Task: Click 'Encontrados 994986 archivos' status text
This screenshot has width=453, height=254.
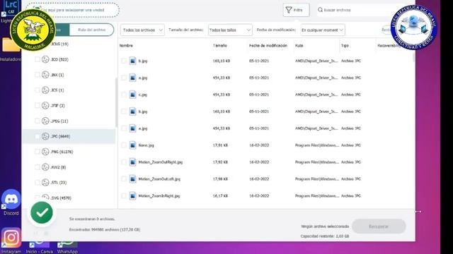Action: tap(105, 229)
